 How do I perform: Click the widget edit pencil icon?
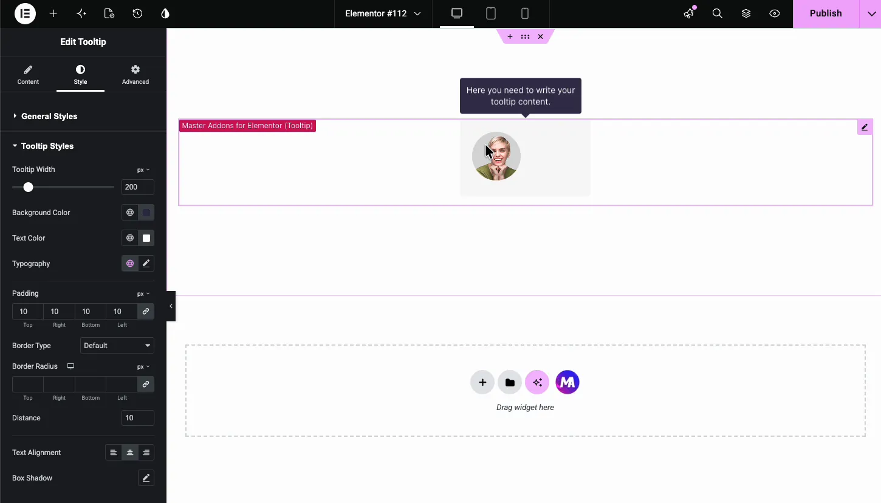point(865,127)
